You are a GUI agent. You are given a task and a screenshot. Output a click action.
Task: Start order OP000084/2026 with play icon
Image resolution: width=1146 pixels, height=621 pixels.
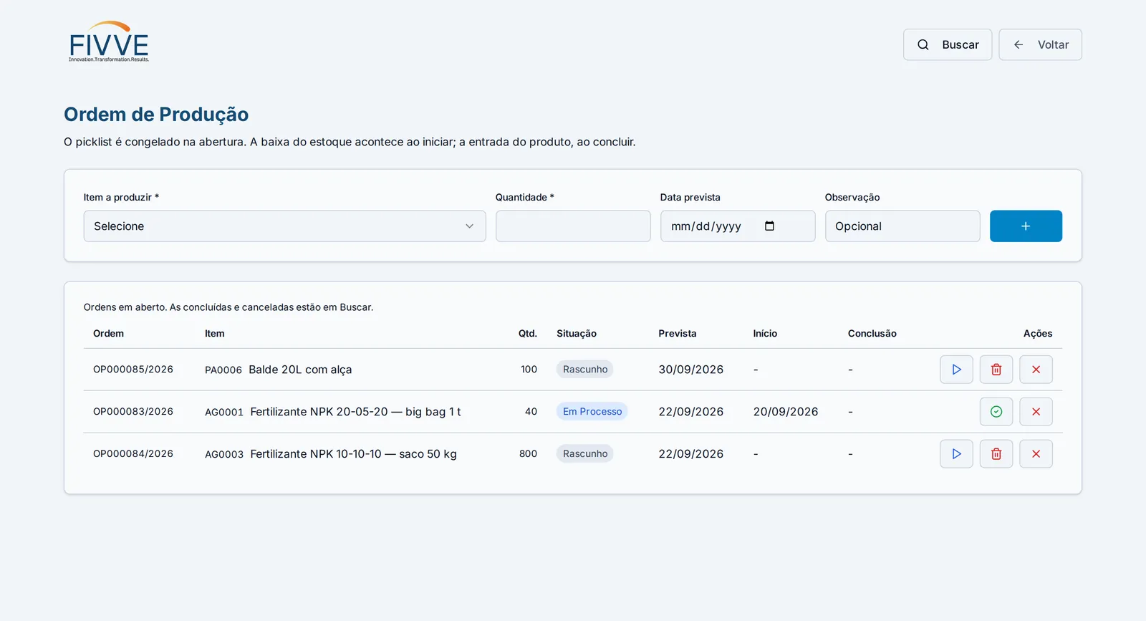pos(956,454)
